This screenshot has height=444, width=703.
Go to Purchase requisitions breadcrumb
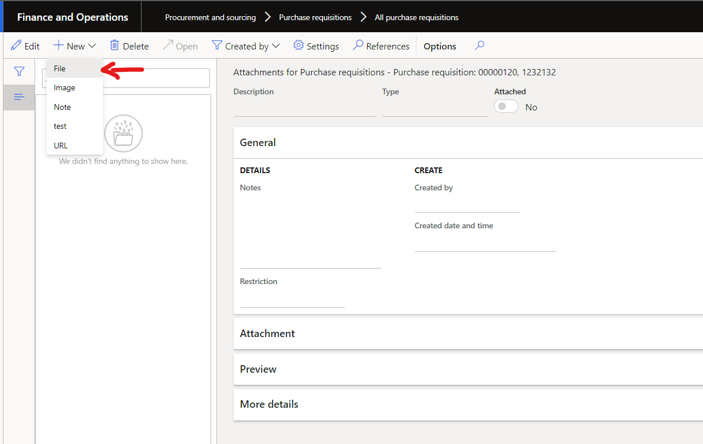point(315,17)
